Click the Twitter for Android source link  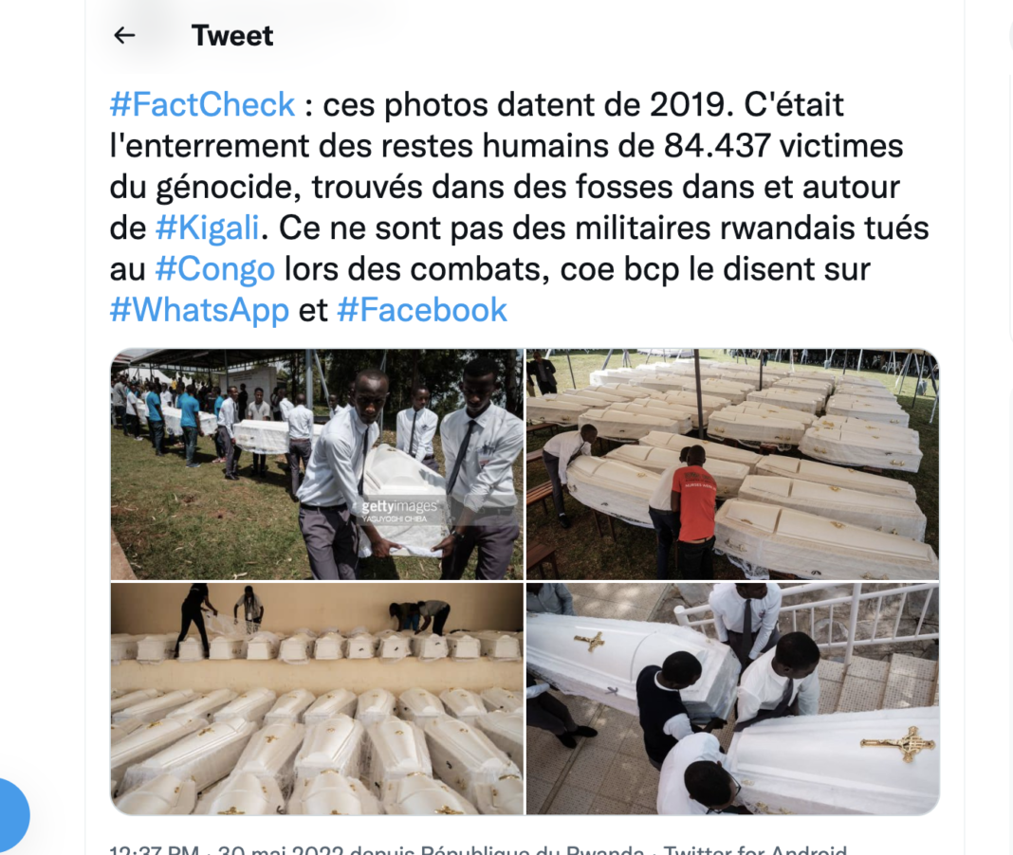point(755,849)
